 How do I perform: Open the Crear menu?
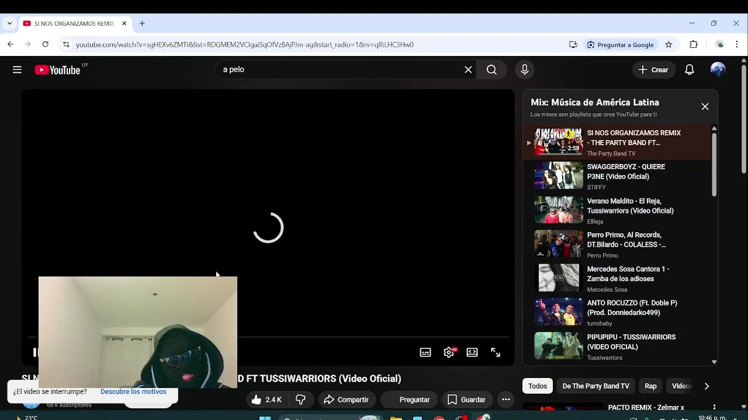pos(653,69)
